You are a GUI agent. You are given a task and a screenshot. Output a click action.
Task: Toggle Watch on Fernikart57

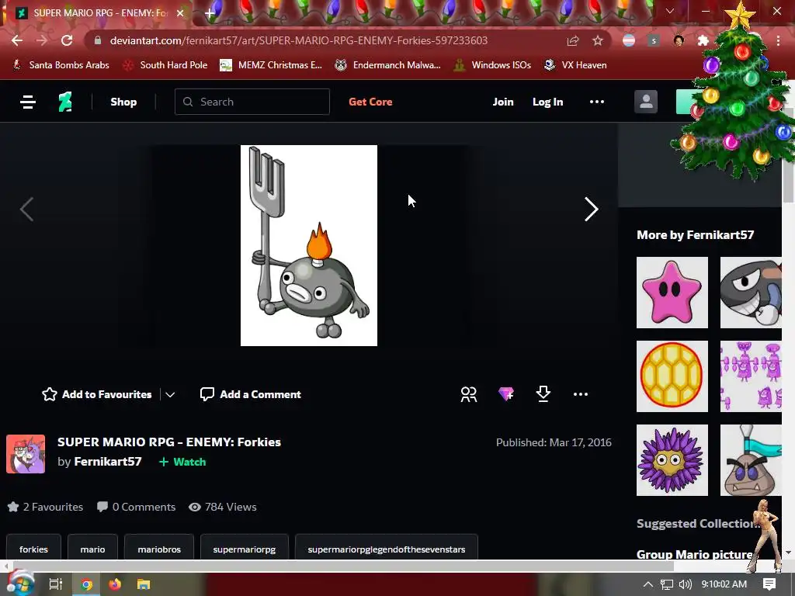point(182,462)
